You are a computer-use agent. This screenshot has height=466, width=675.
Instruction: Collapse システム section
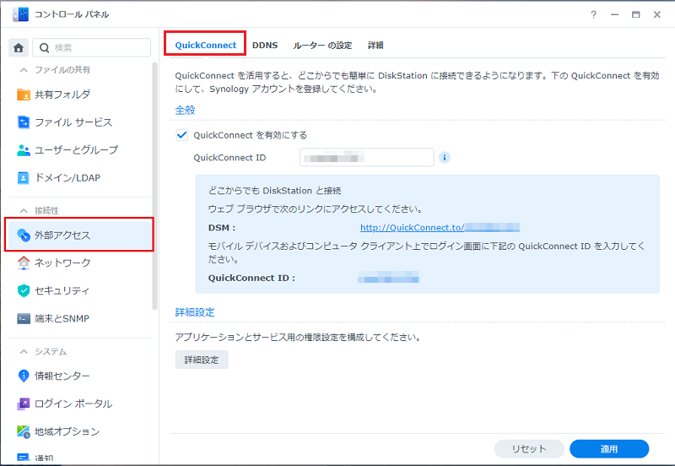coord(24,352)
